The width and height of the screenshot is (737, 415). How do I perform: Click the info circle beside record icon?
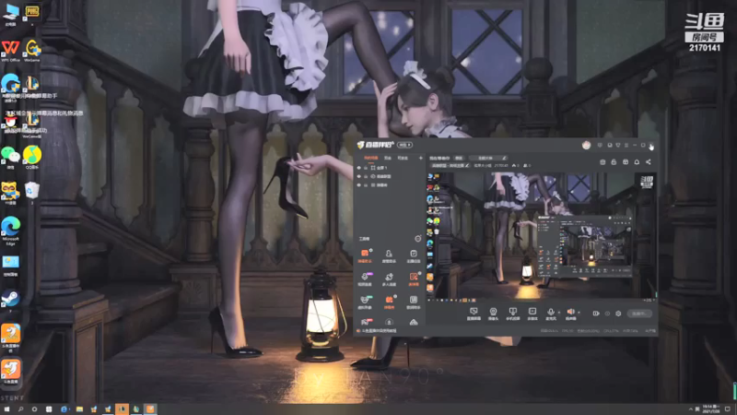coord(607,314)
